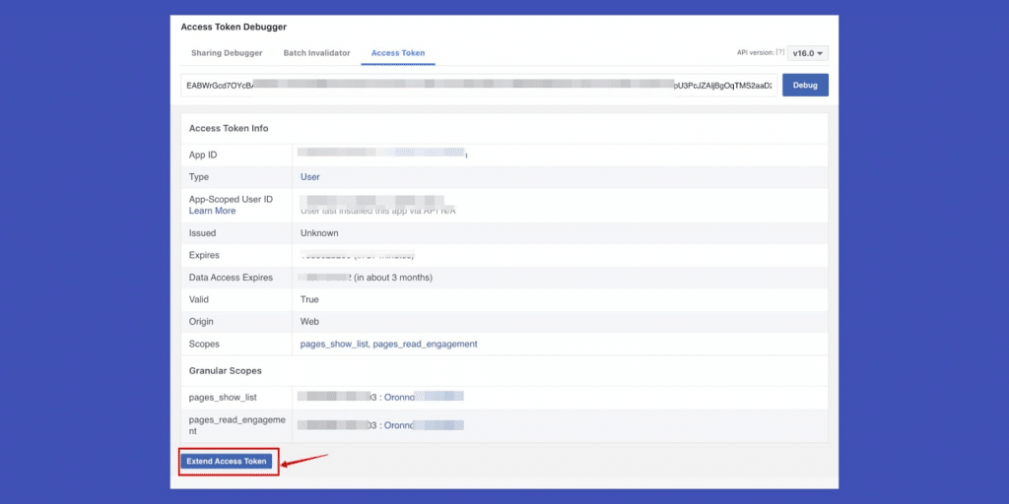Select the Data Access Expires label

click(x=231, y=278)
